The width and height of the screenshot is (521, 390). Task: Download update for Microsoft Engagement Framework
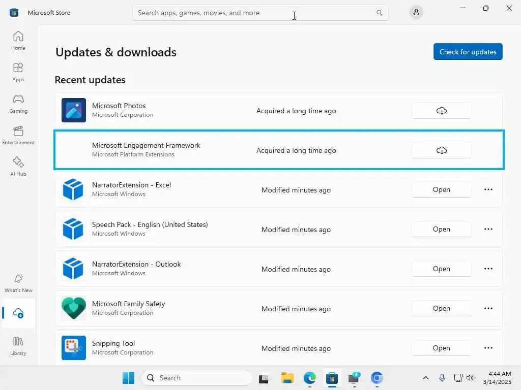click(441, 150)
